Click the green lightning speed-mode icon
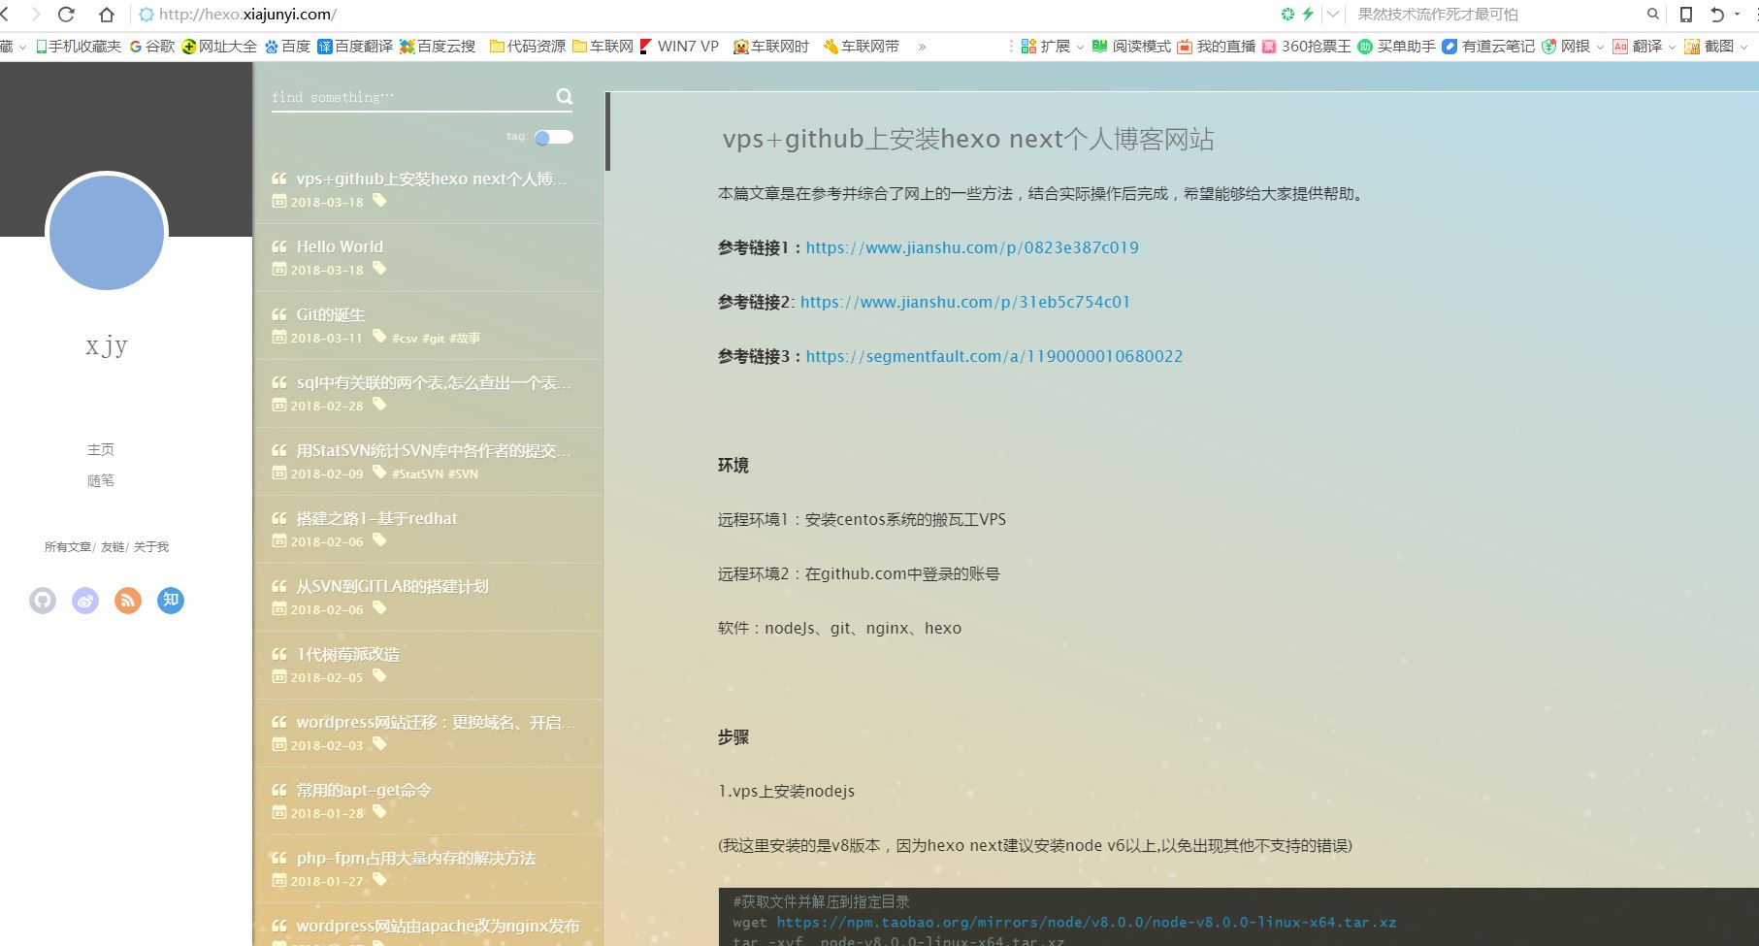This screenshot has width=1759, height=946. (x=1308, y=14)
